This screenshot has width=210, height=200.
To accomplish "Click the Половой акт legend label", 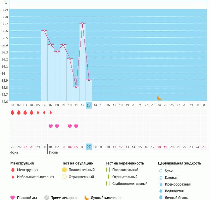I will [29, 198].
